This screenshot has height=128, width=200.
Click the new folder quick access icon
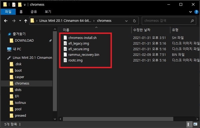[20, 5]
